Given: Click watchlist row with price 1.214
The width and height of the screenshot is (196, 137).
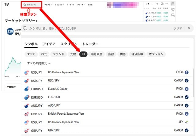Looking at the screenshot, I should pyautogui.click(x=157, y=17).
